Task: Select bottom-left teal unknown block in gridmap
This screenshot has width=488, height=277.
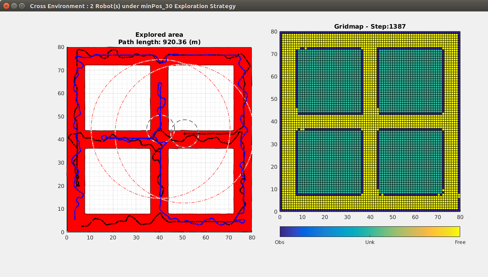Action: coord(329,161)
